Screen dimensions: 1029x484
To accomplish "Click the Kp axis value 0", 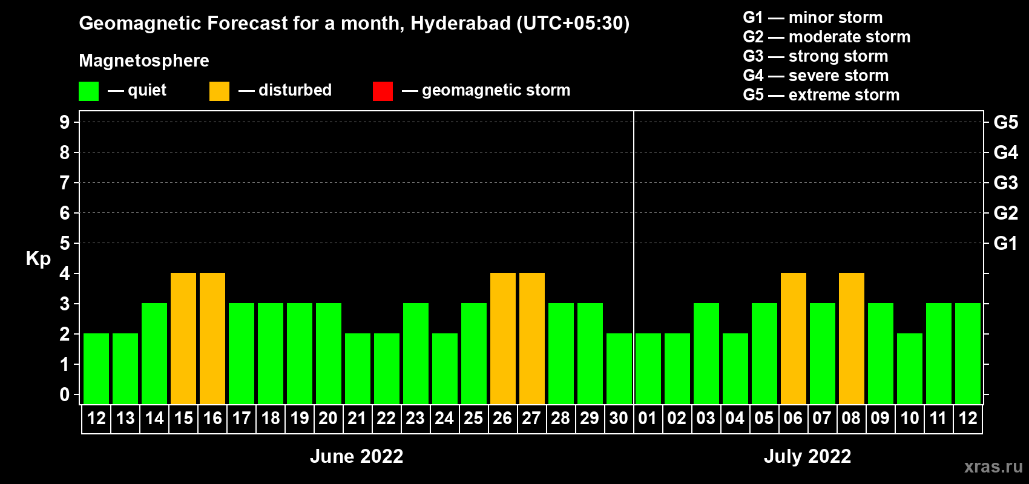I will point(65,394).
